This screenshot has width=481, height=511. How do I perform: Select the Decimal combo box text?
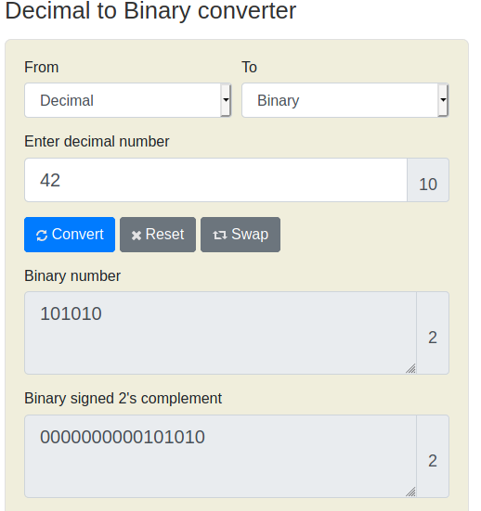(x=67, y=100)
